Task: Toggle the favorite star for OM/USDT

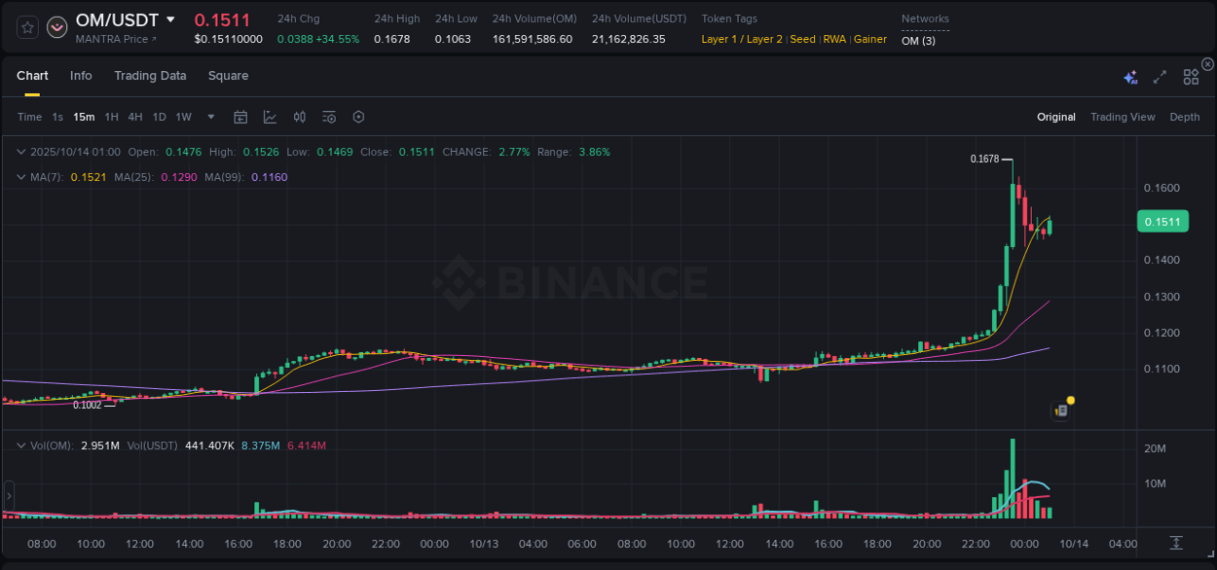Action: 26,27
